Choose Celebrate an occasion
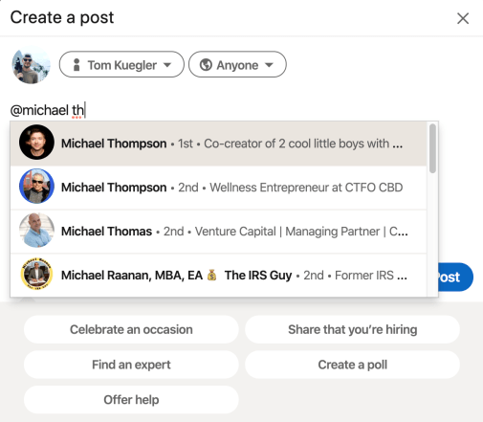This screenshot has height=422, width=483. point(131,329)
